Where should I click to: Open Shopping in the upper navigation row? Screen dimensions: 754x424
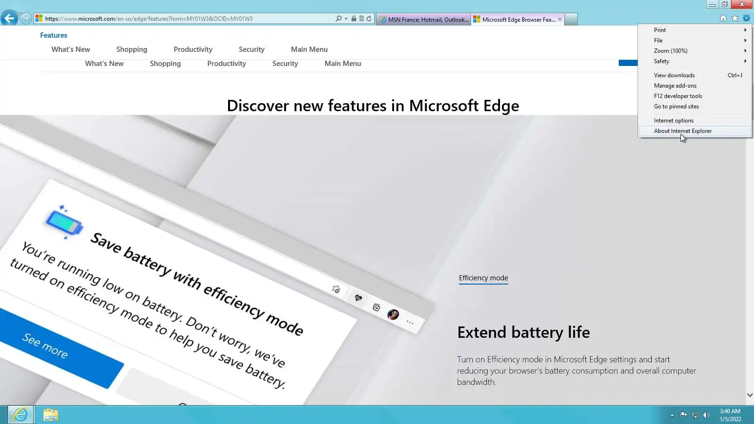tap(131, 49)
